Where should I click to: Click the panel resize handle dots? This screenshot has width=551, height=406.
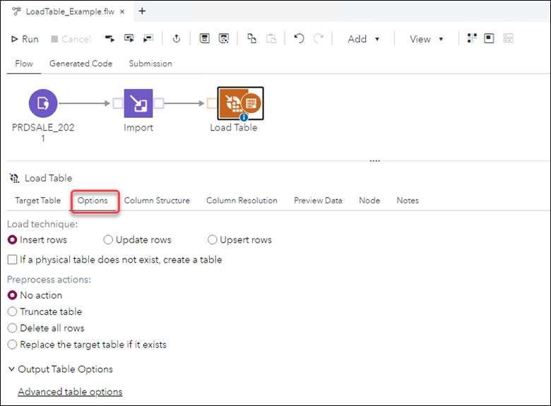tap(374, 161)
